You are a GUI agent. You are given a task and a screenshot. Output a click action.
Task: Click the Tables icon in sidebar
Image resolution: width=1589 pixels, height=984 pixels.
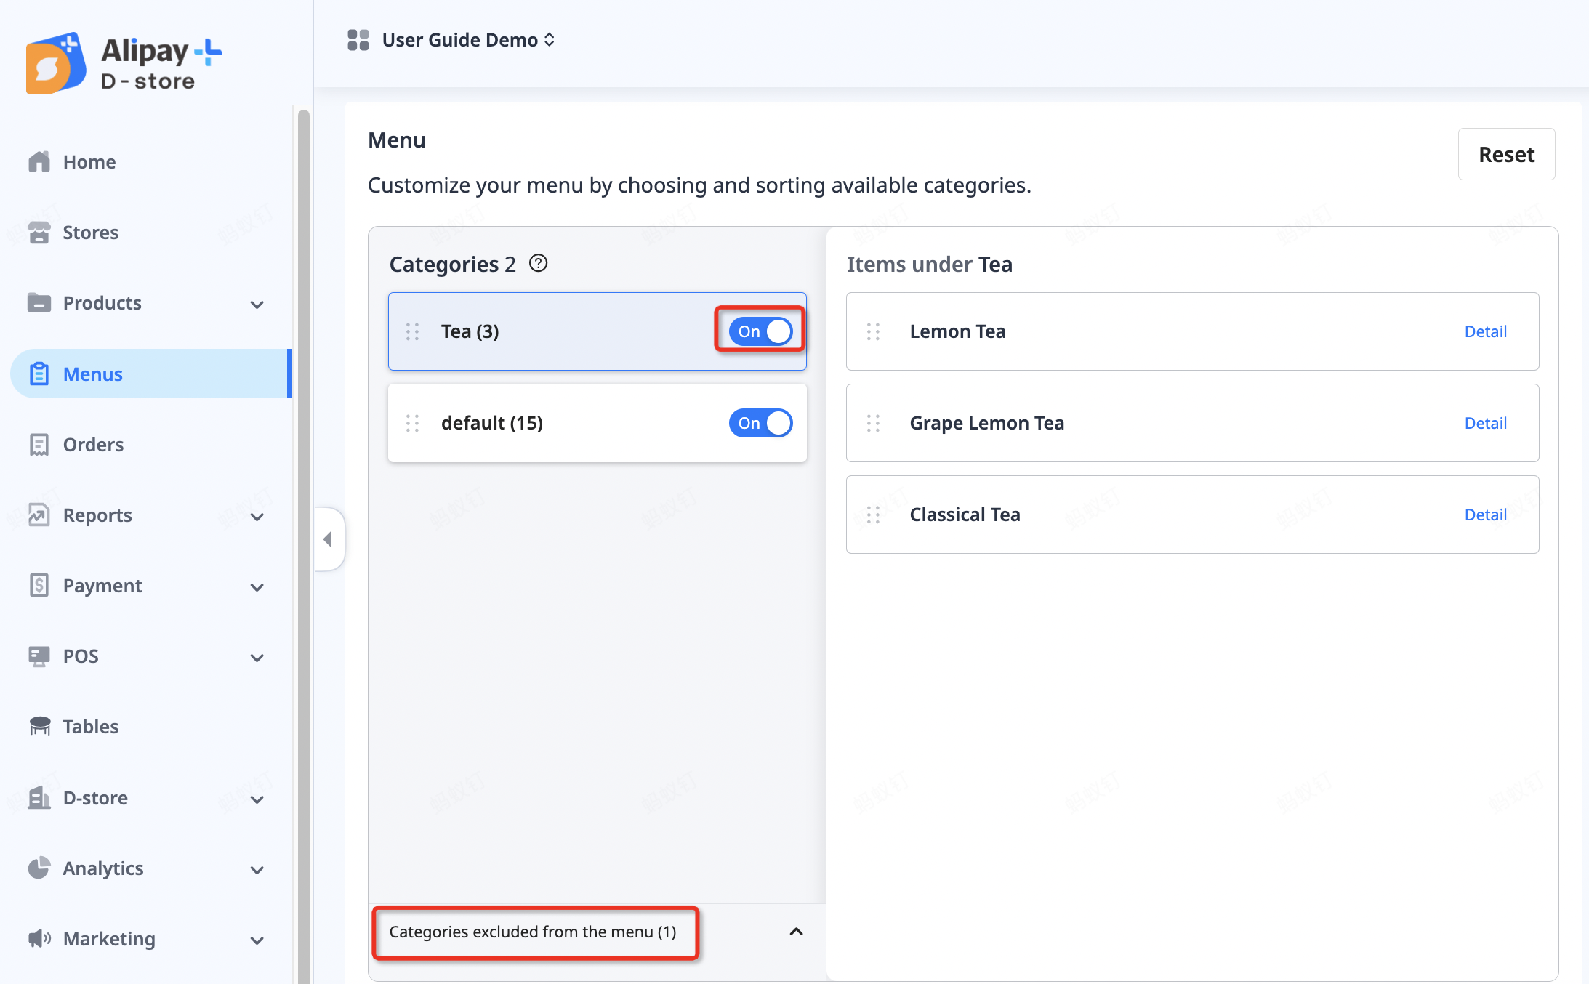coord(39,726)
